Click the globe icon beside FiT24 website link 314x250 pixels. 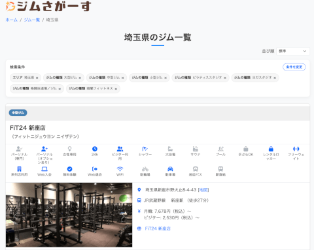[139, 228]
